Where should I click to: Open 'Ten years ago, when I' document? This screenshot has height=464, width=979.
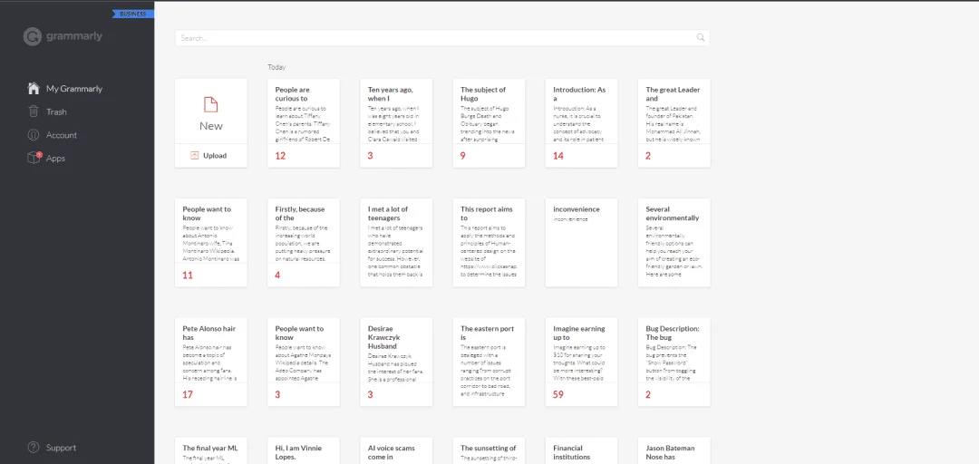[x=396, y=123]
